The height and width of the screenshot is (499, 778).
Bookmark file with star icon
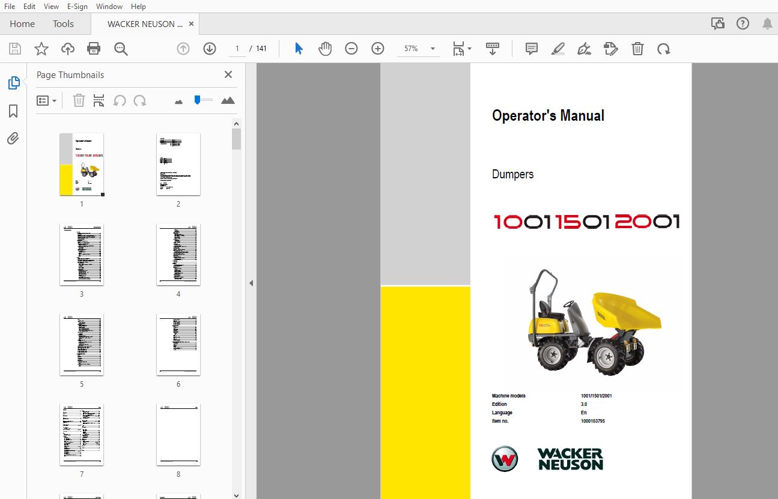tap(41, 49)
